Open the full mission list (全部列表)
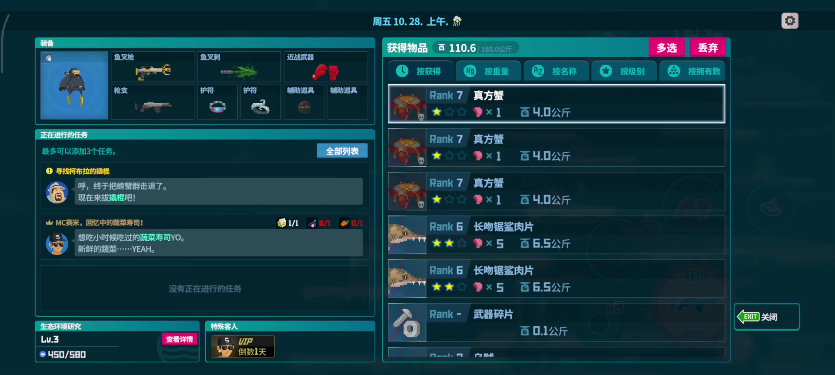 342,151
